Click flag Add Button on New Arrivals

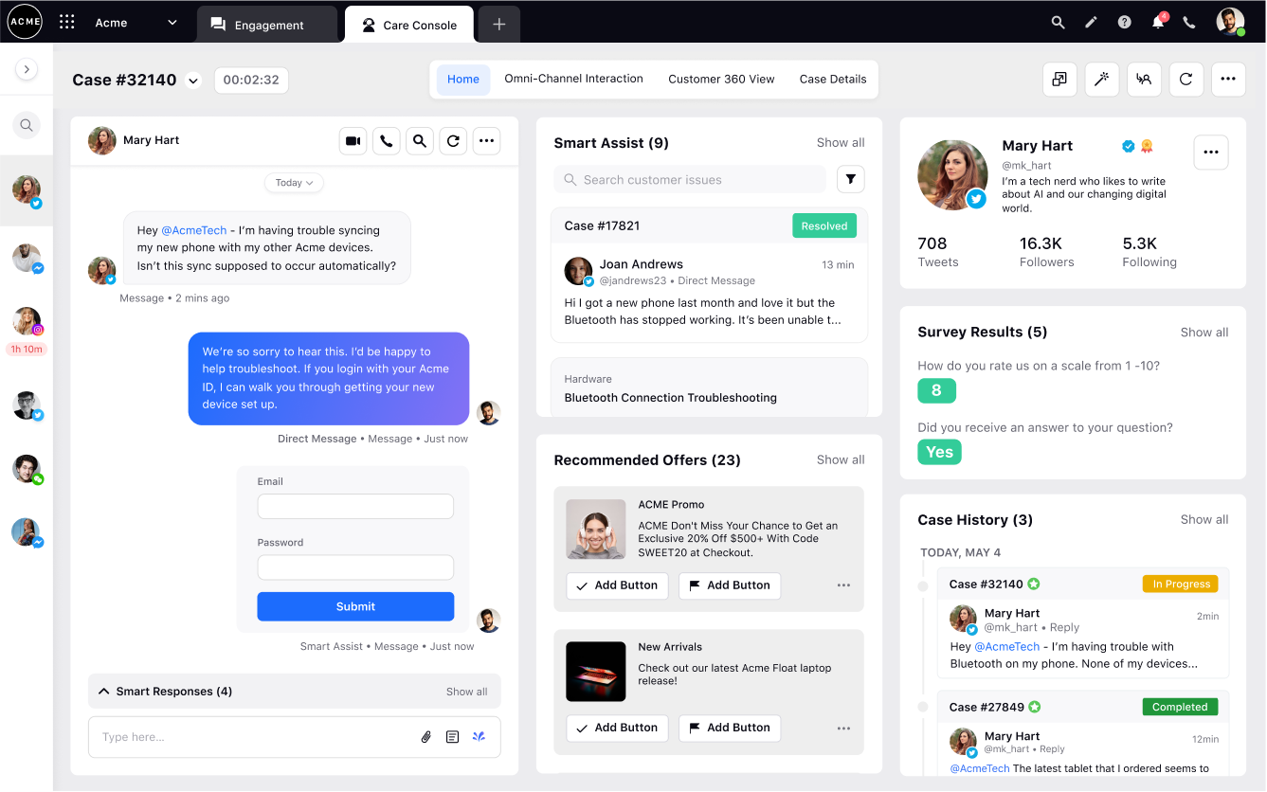point(730,728)
